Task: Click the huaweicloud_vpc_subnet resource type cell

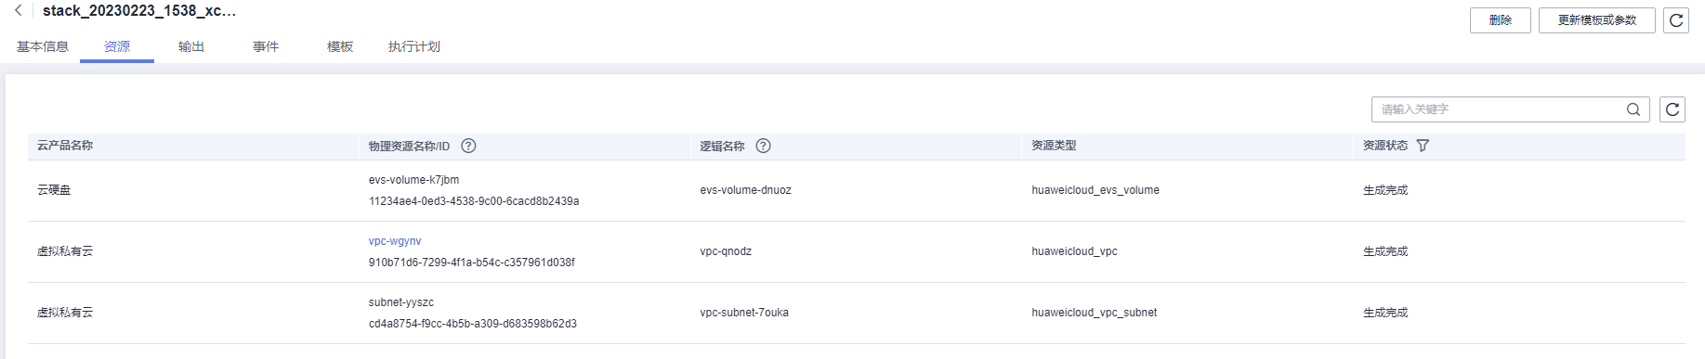Action: click(1095, 313)
